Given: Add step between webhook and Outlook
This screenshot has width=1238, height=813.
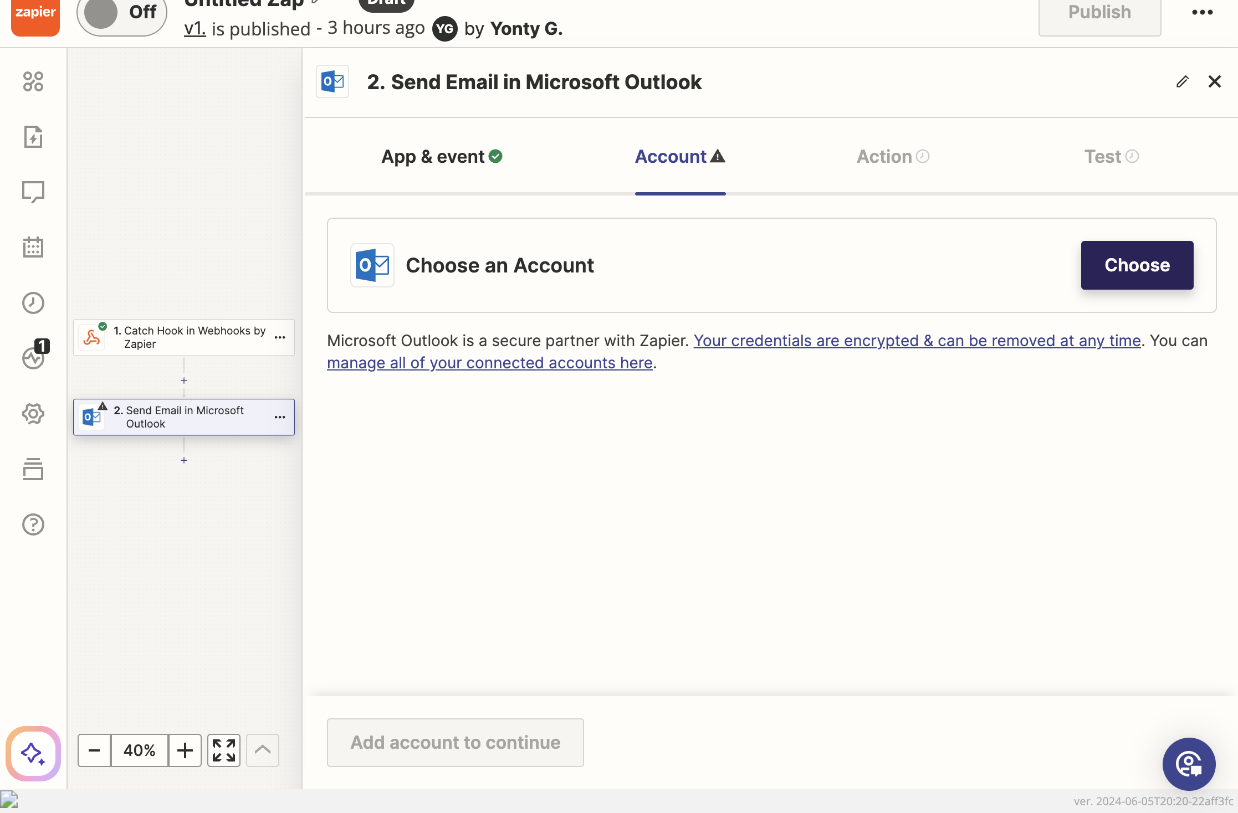Looking at the screenshot, I should (184, 380).
